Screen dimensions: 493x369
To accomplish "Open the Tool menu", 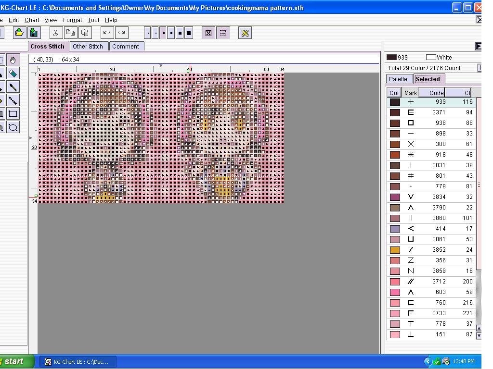I will coord(93,20).
